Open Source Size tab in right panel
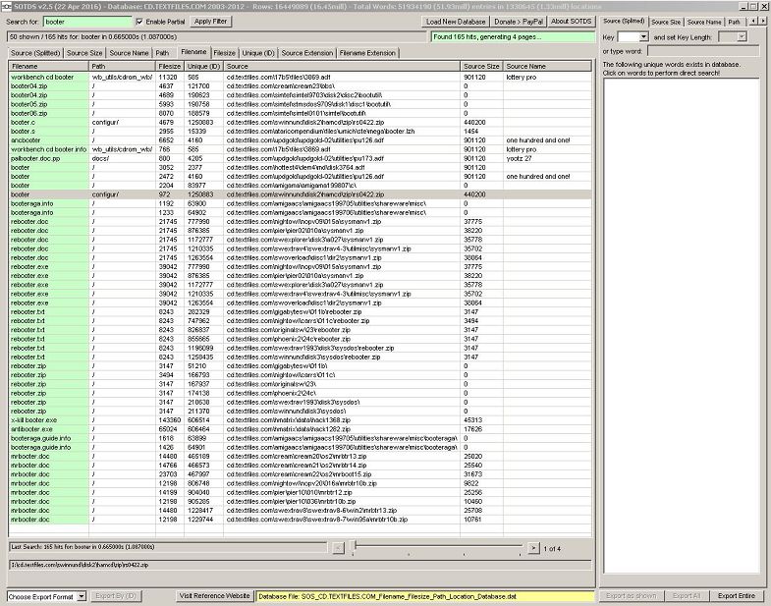This screenshot has height=606, width=771. pyautogui.click(x=665, y=21)
